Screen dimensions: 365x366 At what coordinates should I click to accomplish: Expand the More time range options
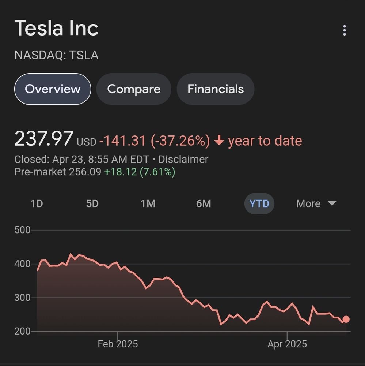tap(308, 203)
